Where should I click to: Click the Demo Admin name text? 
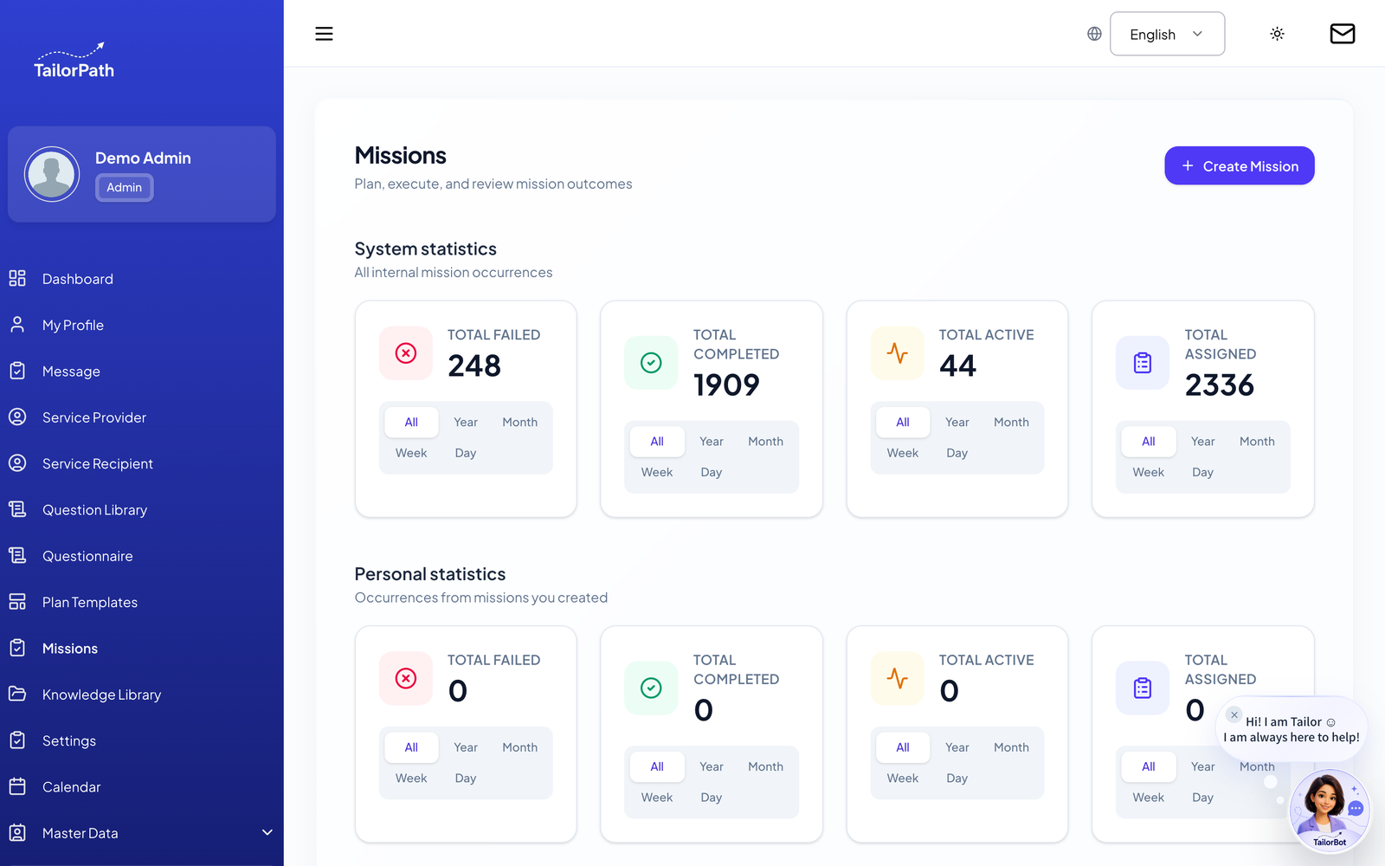pyautogui.click(x=143, y=158)
